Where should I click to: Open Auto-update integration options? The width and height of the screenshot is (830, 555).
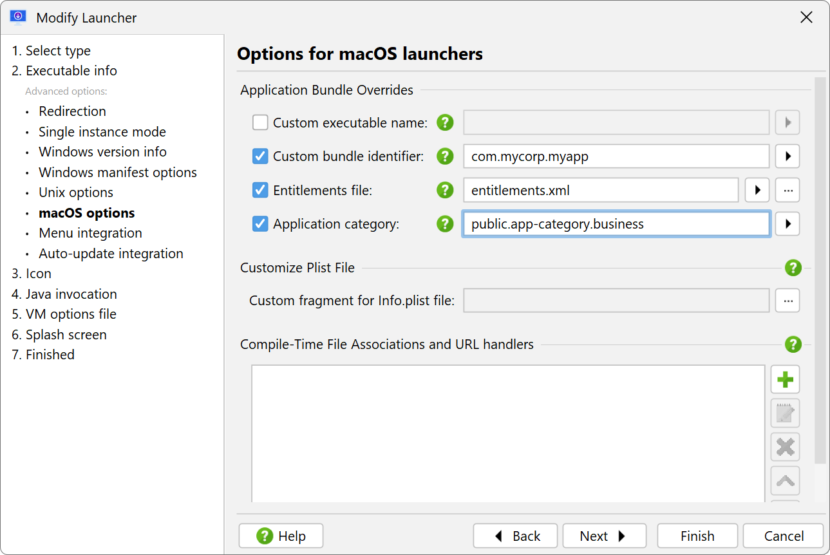pos(111,254)
